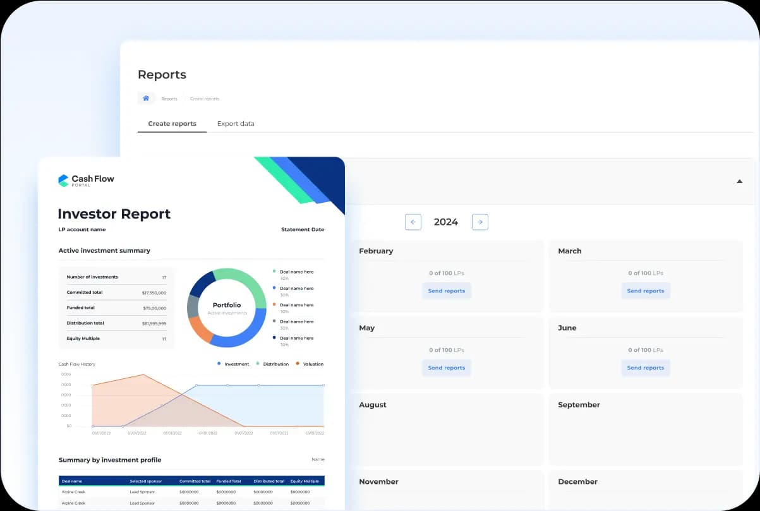
Task: Click Send reports under May
Action: click(446, 368)
